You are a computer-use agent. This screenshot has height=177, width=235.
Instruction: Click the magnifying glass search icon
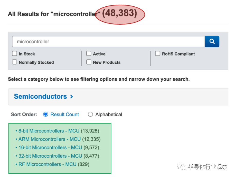(x=212, y=41)
